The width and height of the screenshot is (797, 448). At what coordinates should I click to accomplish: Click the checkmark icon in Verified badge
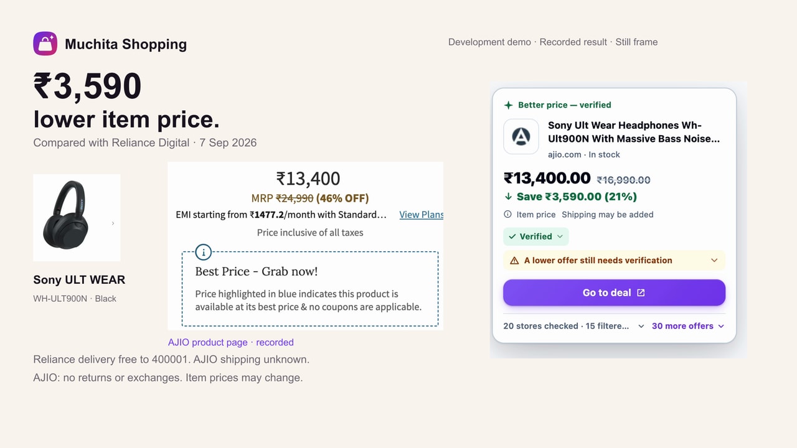tap(512, 236)
